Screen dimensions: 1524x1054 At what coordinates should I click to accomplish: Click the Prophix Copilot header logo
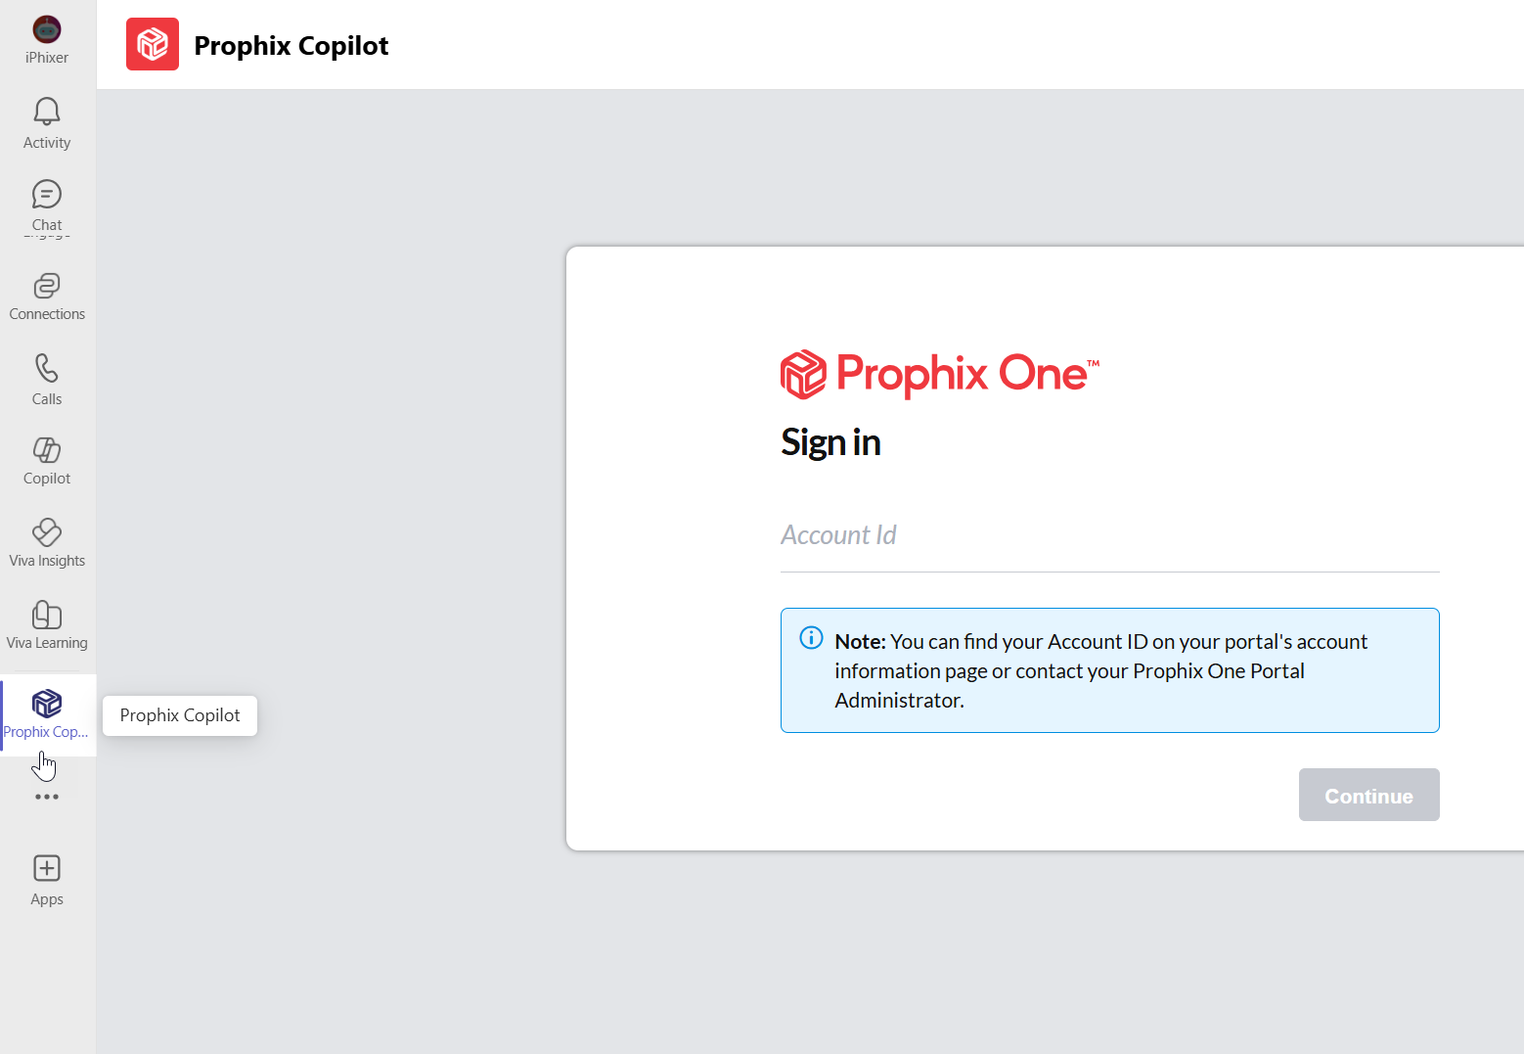click(153, 44)
